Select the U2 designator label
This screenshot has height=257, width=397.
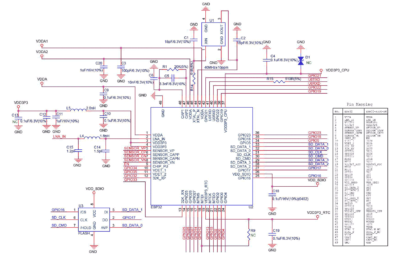(251, 207)
